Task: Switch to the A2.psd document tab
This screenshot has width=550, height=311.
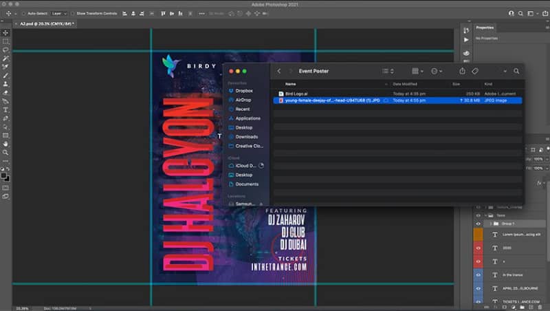Action: [47, 24]
